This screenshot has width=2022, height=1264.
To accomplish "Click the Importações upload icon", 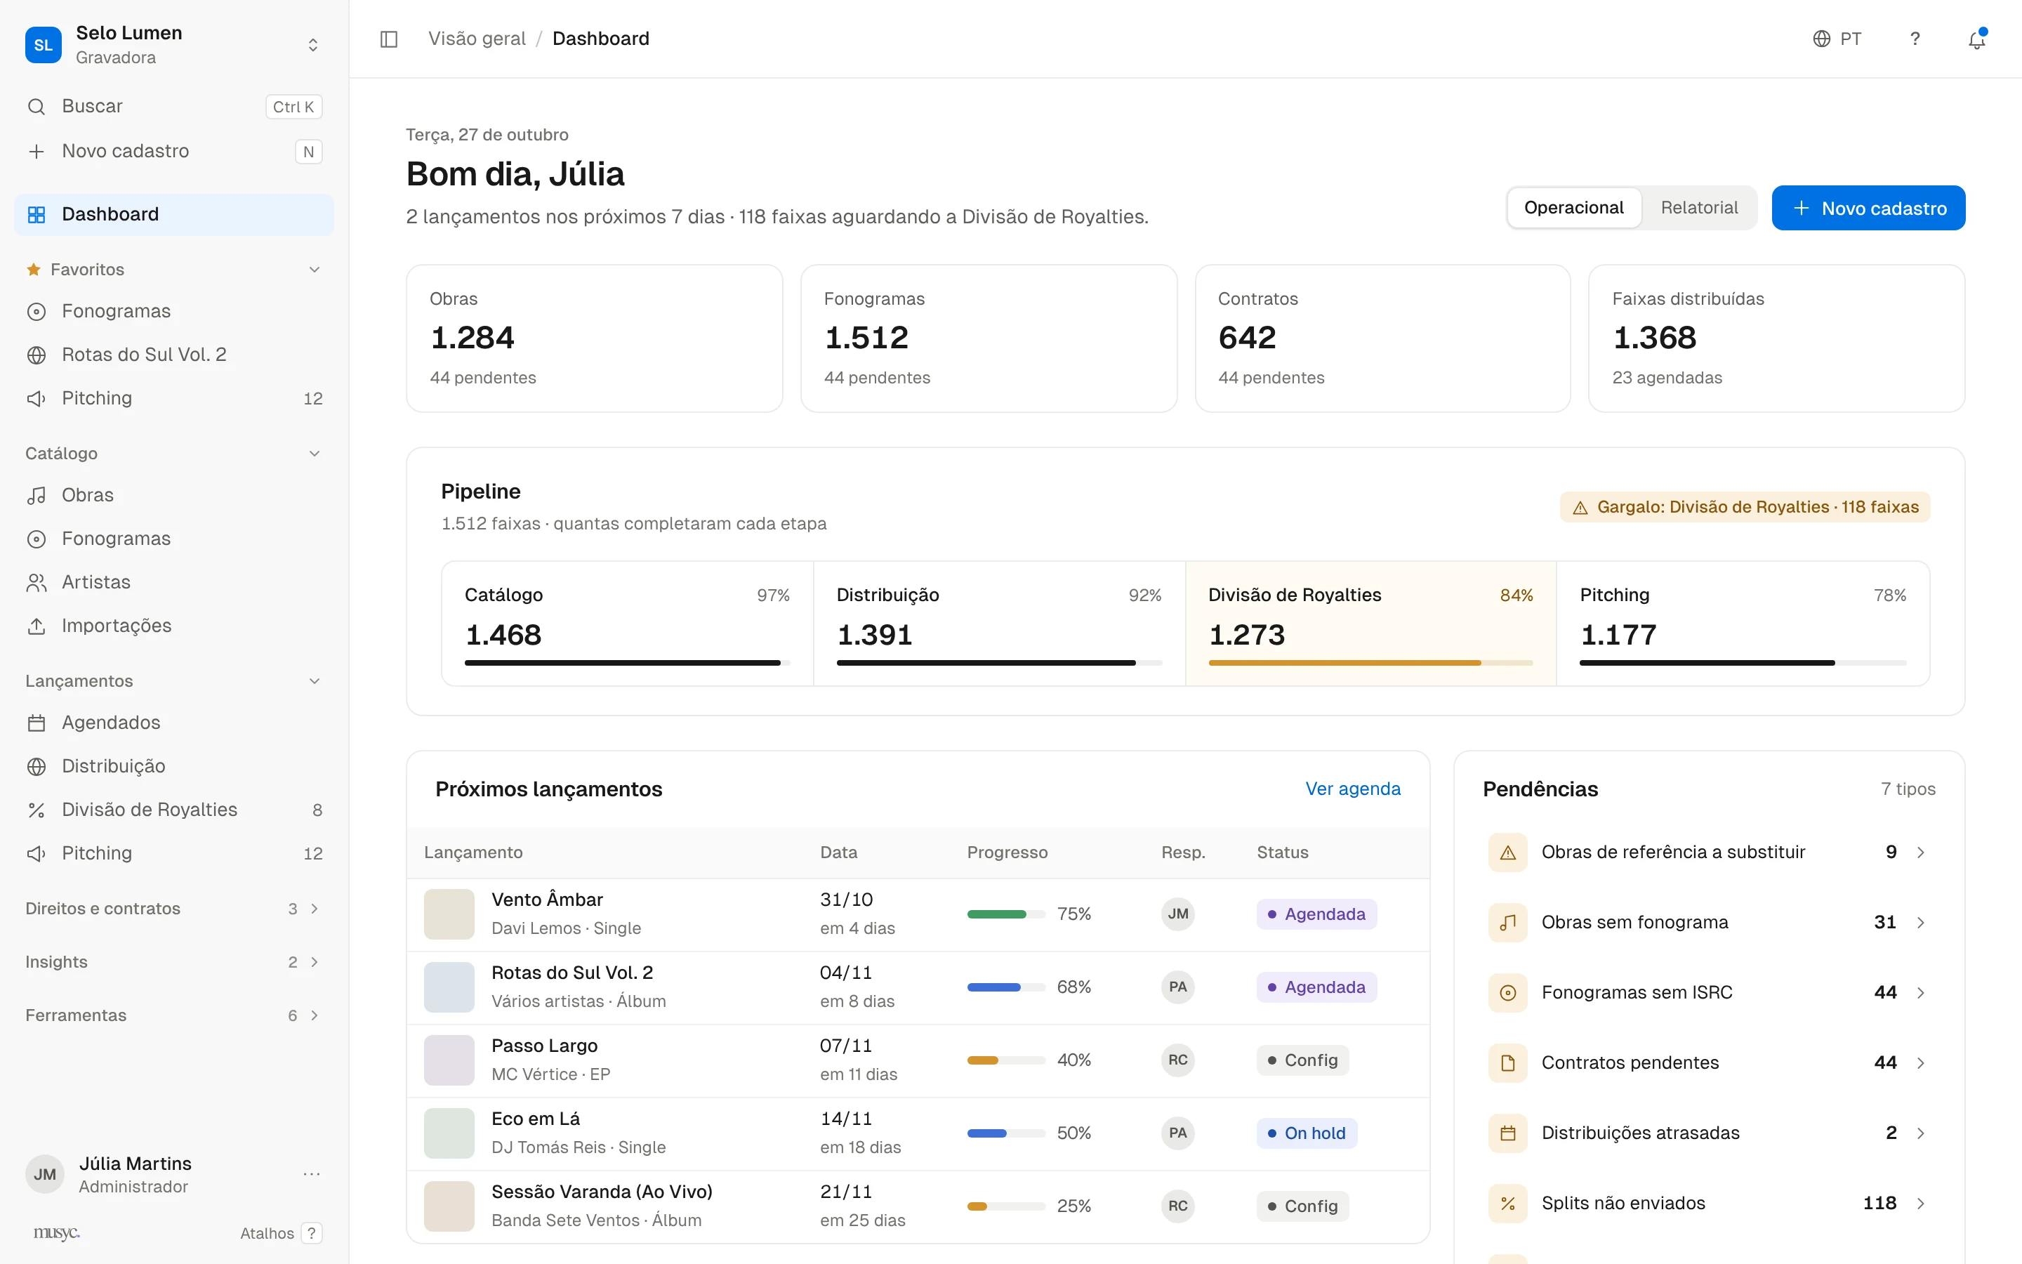I will click(x=37, y=626).
